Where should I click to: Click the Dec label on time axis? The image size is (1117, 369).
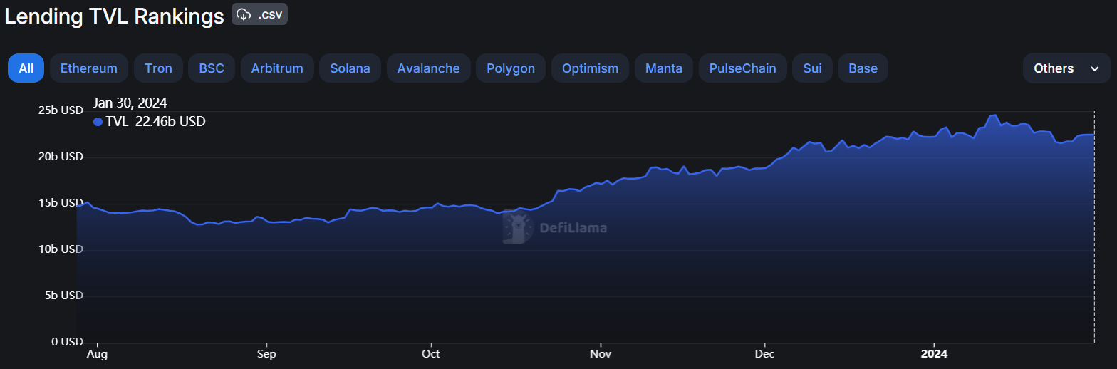click(764, 353)
